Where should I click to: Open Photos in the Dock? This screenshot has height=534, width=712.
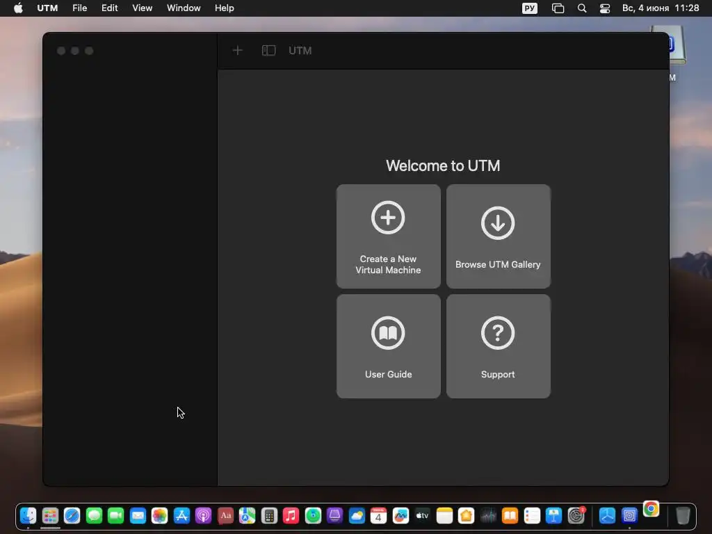[159, 516]
